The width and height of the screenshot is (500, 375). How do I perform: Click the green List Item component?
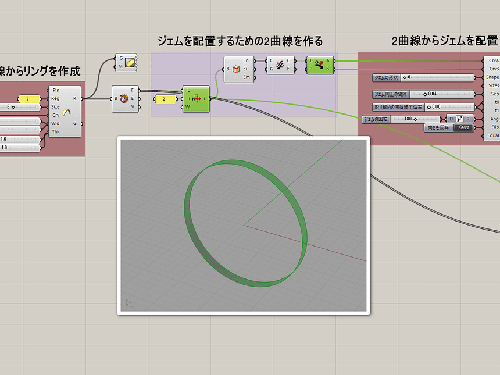click(x=196, y=98)
